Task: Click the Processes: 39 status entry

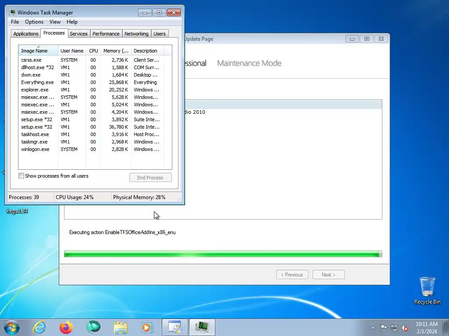Action: pyautogui.click(x=24, y=197)
